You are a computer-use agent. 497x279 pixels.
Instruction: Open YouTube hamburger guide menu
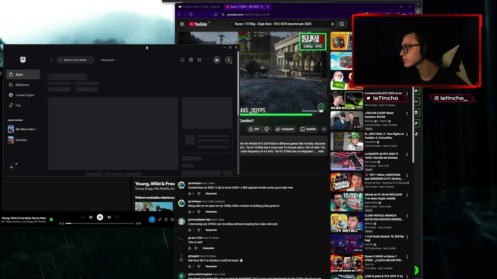182,24
